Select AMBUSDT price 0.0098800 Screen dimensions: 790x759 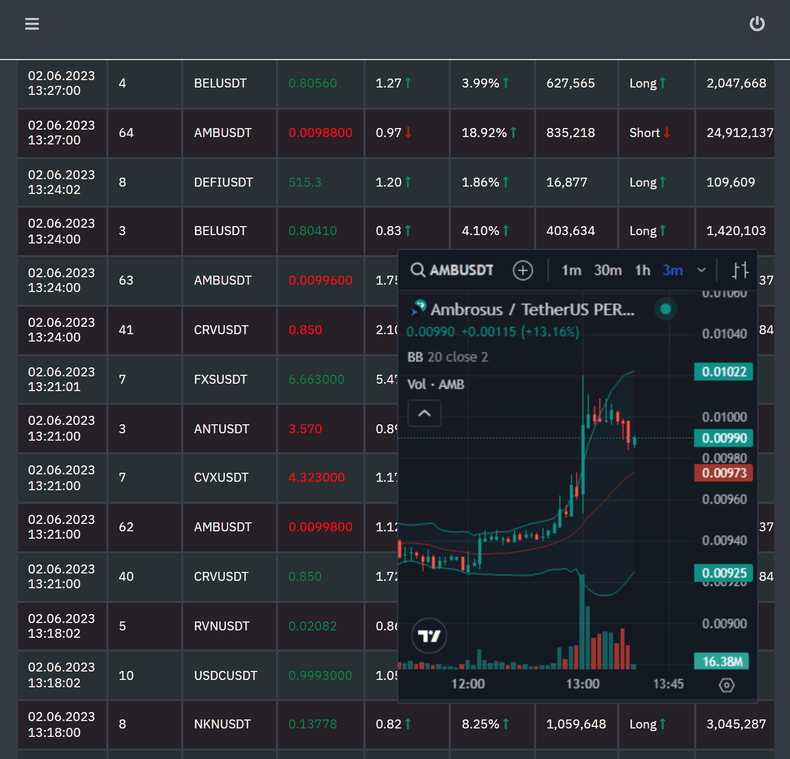click(320, 133)
